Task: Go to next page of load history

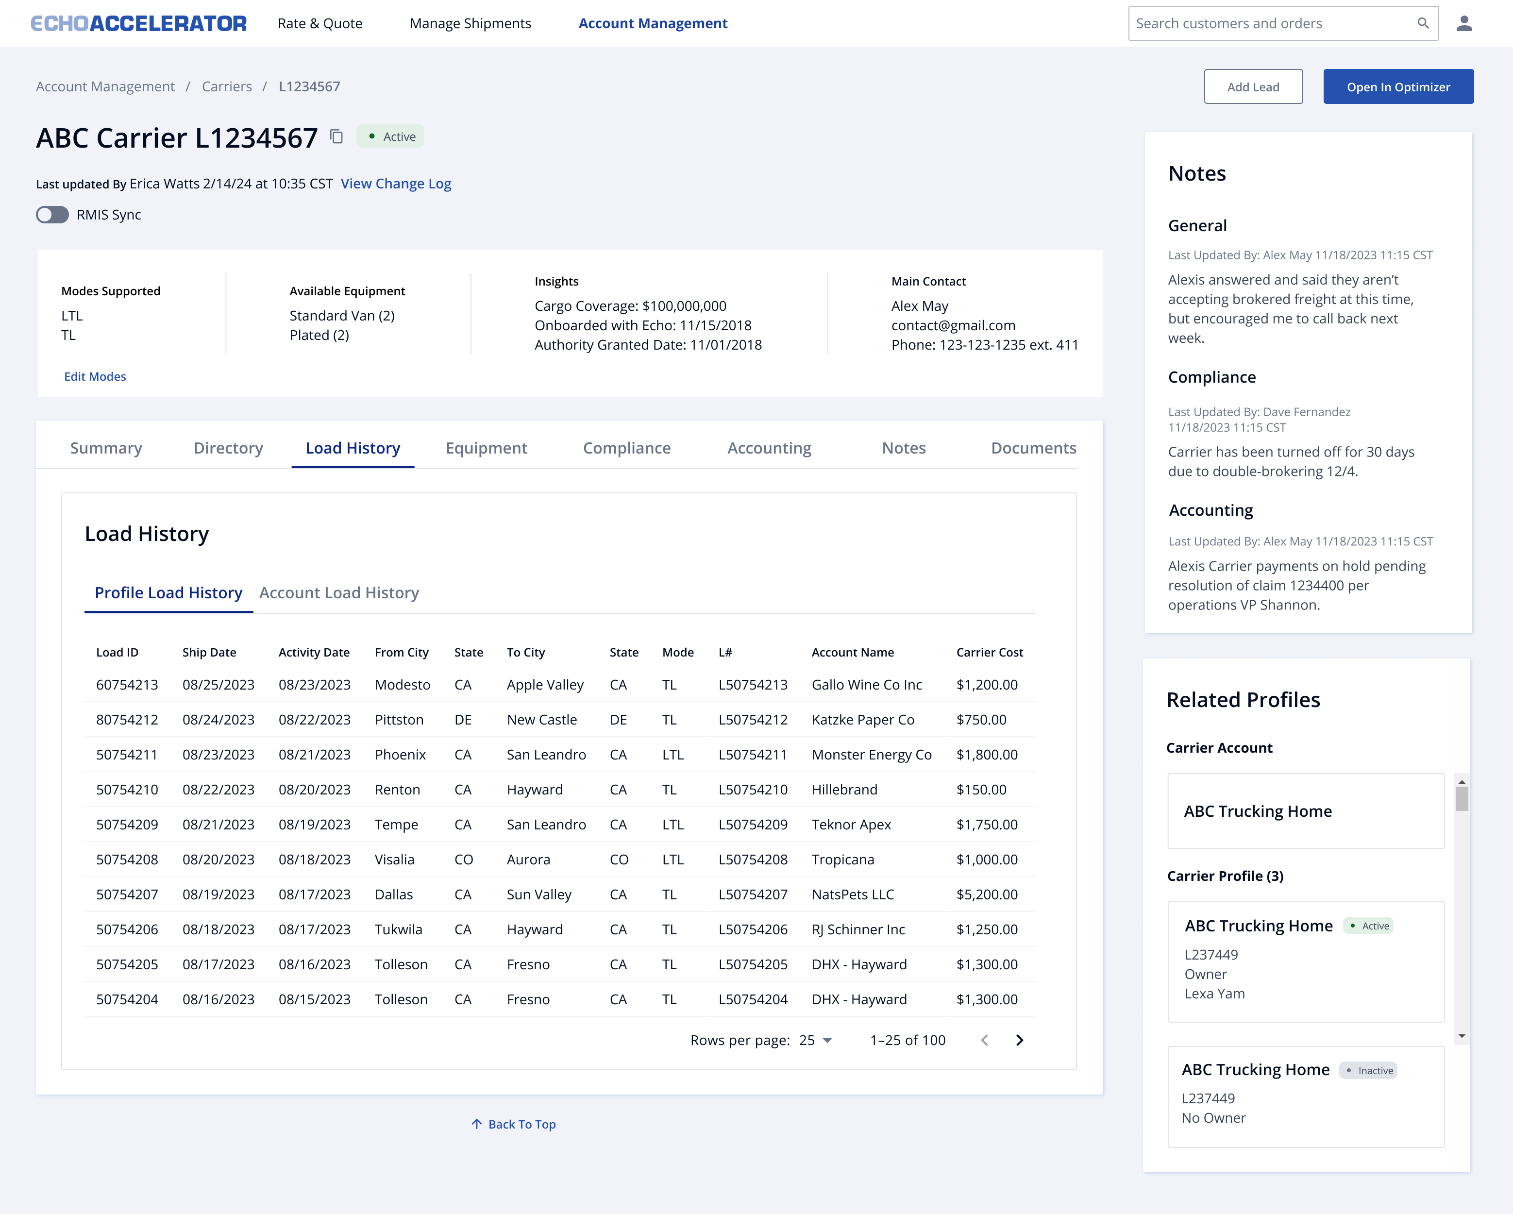Action: [x=1019, y=1040]
